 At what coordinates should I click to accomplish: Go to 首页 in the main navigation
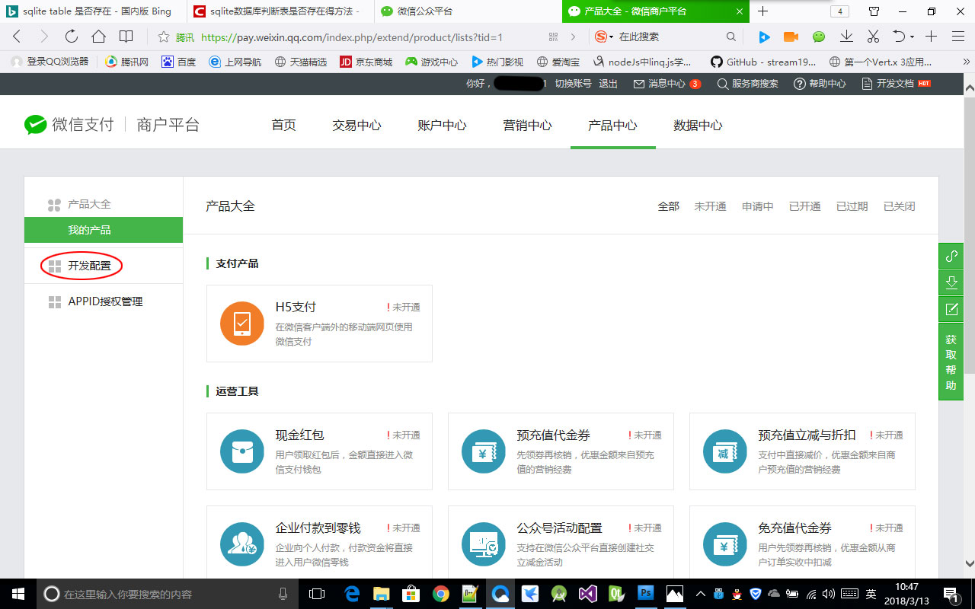click(x=283, y=126)
